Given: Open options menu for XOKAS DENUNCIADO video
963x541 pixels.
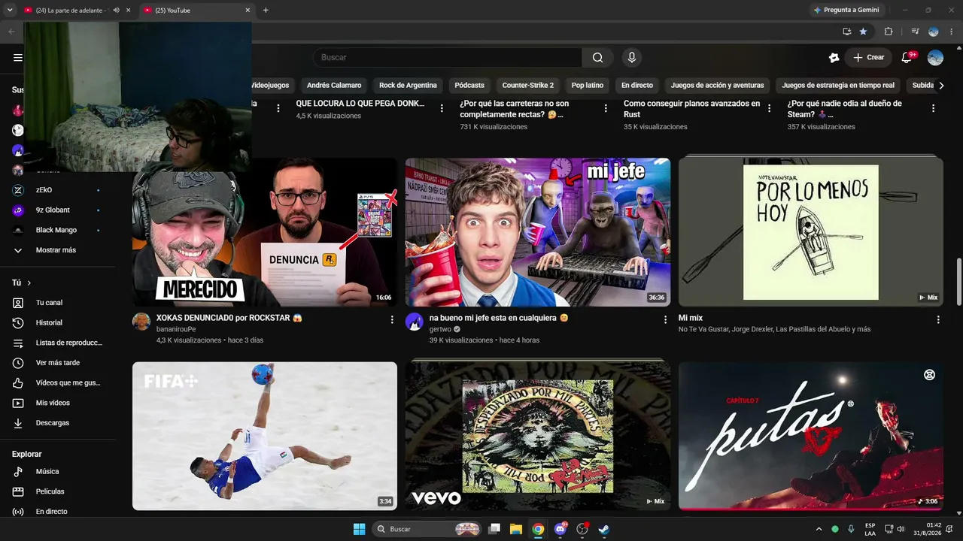Looking at the screenshot, I should [x=392, y=319].
